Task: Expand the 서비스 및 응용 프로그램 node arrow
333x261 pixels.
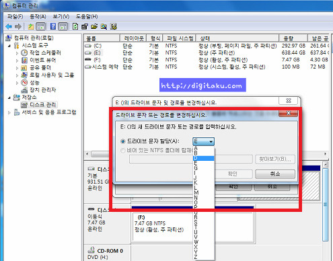Action: pyautogui.click(x=9, y=112)
